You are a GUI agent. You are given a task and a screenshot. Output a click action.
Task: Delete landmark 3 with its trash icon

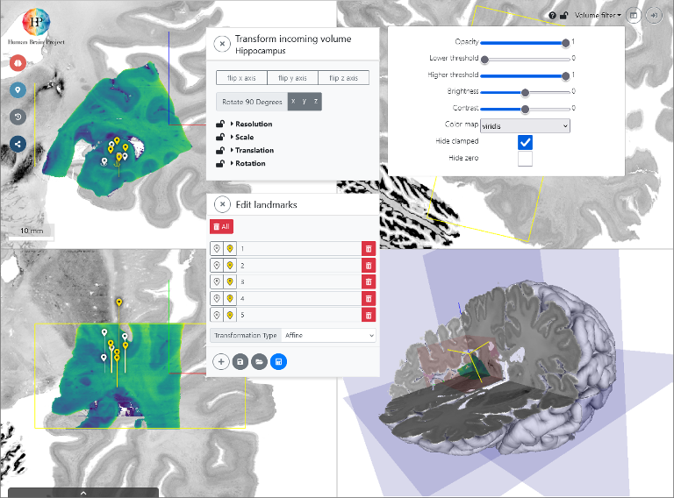[x=369, y=281]
